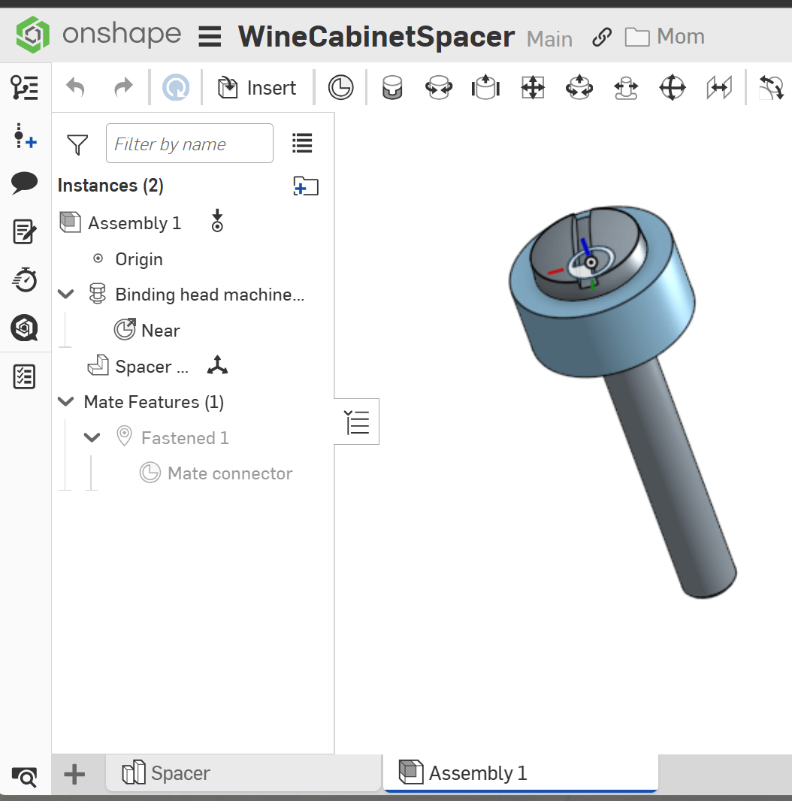Image resolution: width=792 pixels, height=801 pixels.
Task: Select the Mate connector tool
Action: pyautogui.click(x=341, y=87)
